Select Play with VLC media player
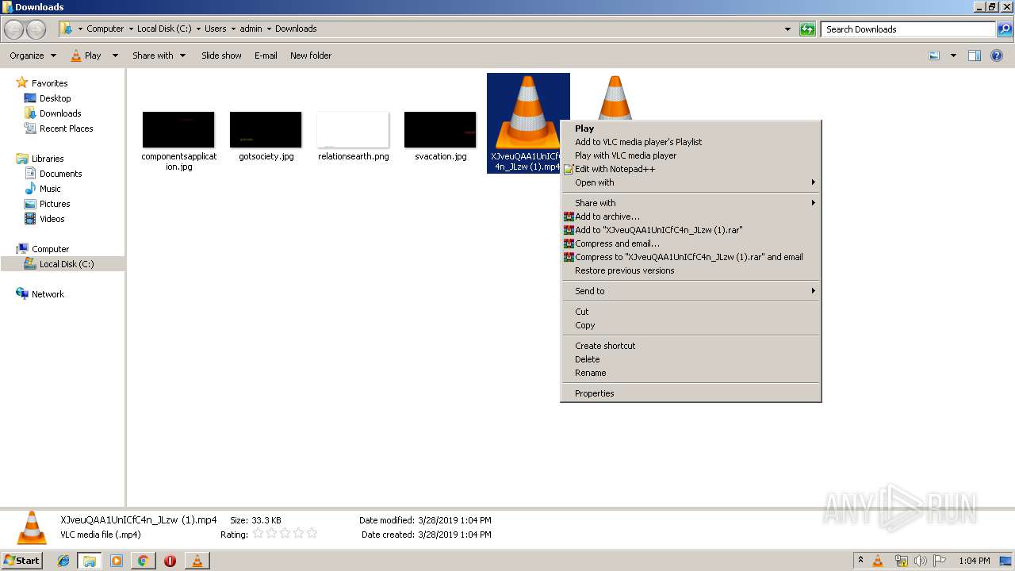 [x=626, y=155]
